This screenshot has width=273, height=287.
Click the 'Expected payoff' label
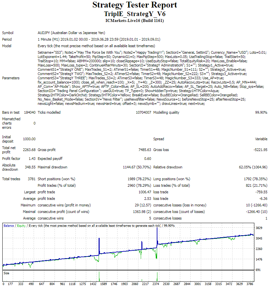[50, 159]
